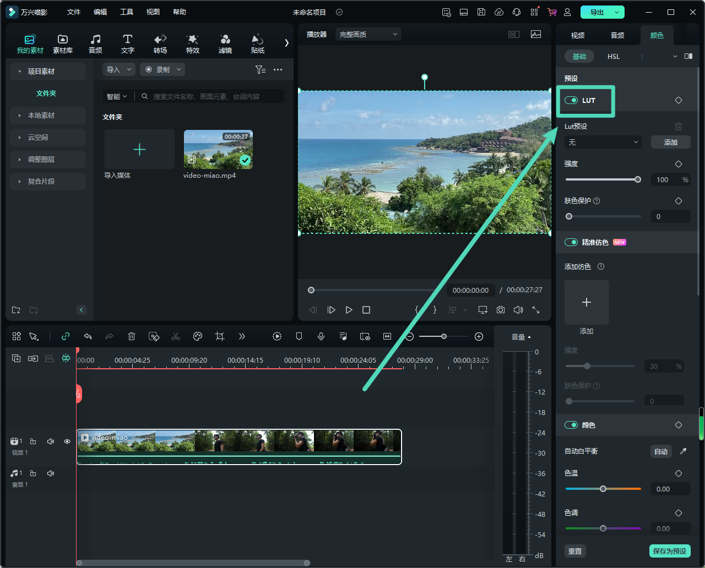705x568 pixels.
Task: Click the 重置 reset button
Action: [575, 551]
